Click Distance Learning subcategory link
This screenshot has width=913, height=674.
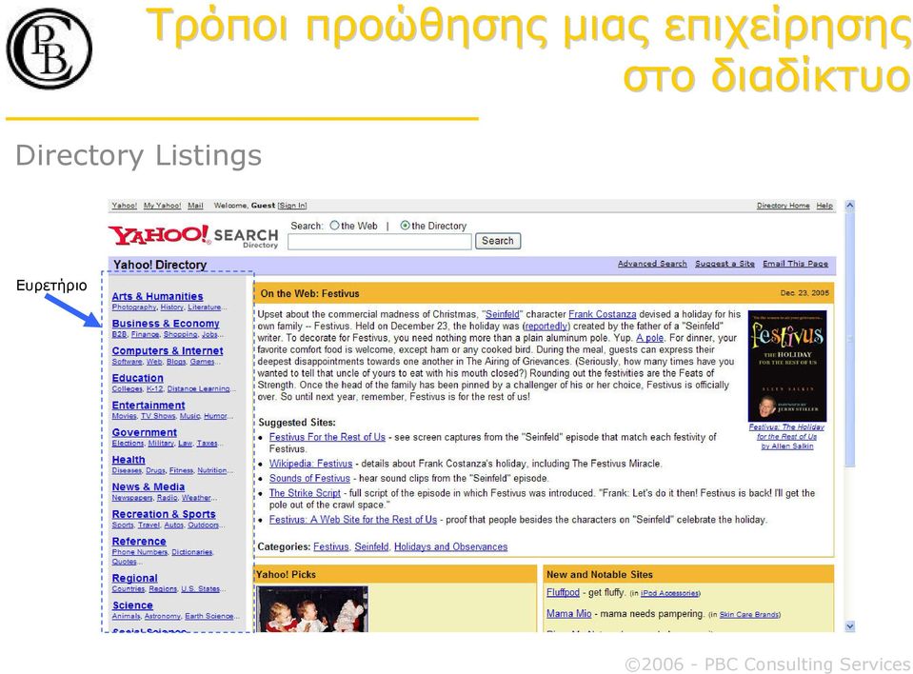(198, 388)
